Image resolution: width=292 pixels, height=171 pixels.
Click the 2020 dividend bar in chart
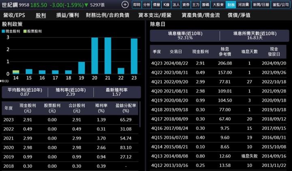click(94, 56)
